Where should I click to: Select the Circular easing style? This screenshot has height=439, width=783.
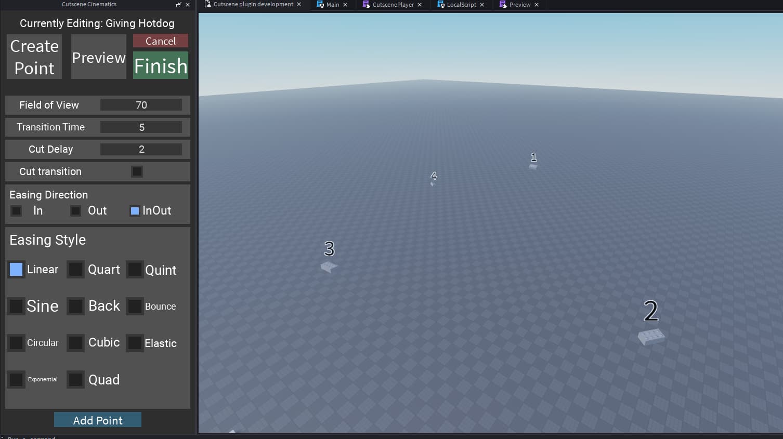click(x=16, y=343)
